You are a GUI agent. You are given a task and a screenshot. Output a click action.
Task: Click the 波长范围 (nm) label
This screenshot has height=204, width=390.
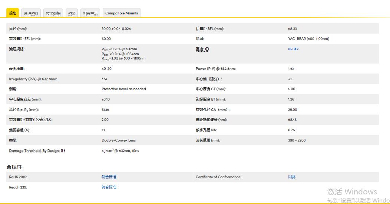click(208, 140)
